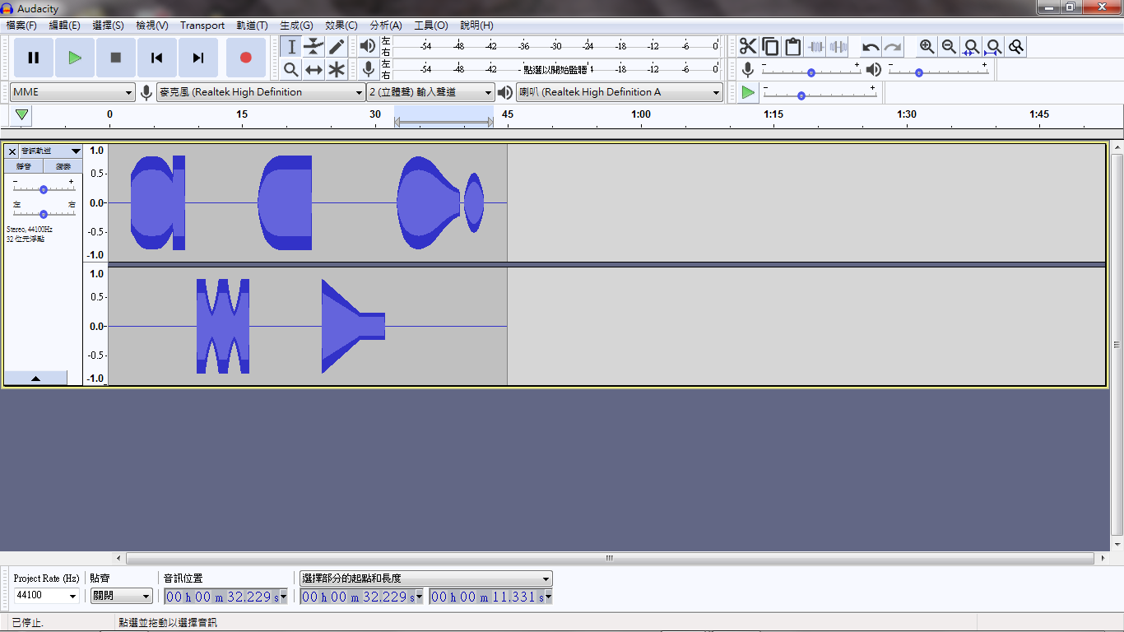The height and width of the screenshot is (632, 1124).
Task: Select the Draw pencil tool
Action: pos(337,47)
